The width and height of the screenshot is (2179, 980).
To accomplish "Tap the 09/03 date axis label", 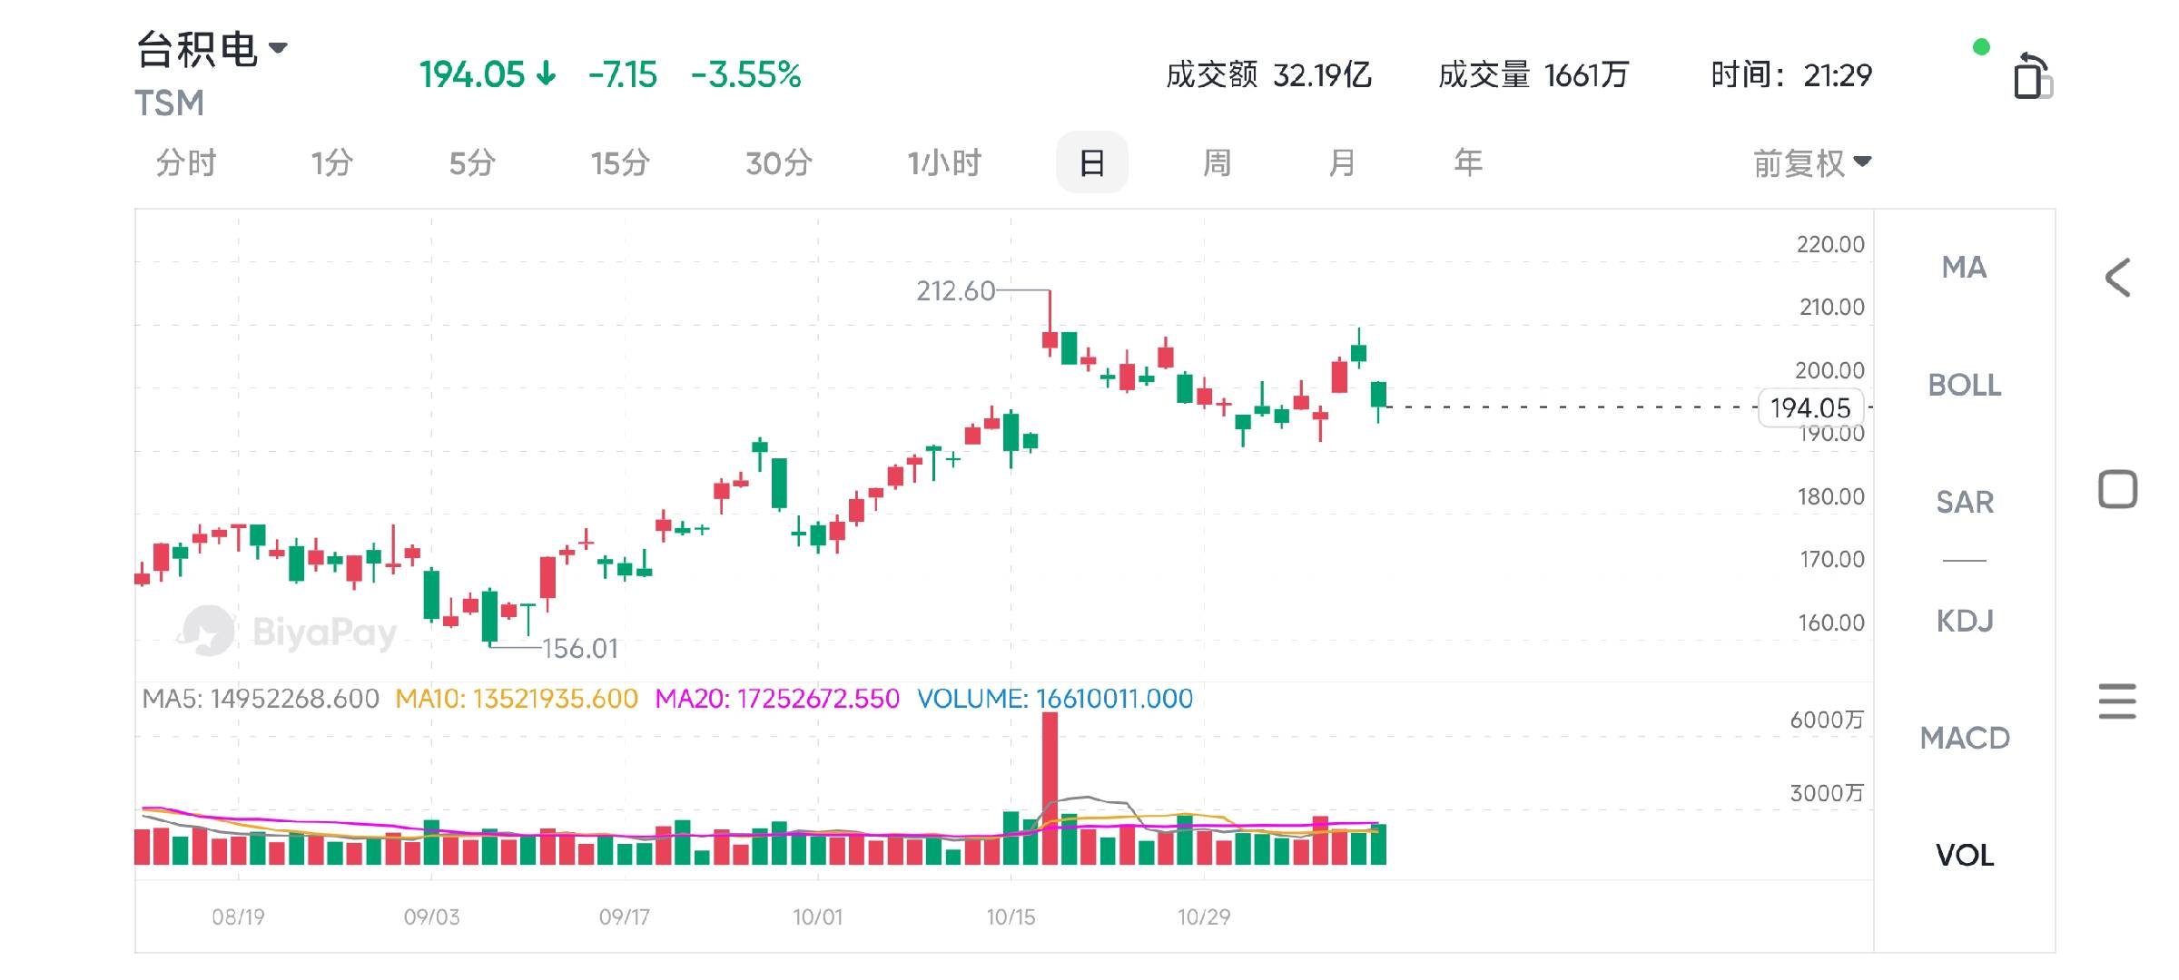I will pyautogui.click(x=431, y=916).
